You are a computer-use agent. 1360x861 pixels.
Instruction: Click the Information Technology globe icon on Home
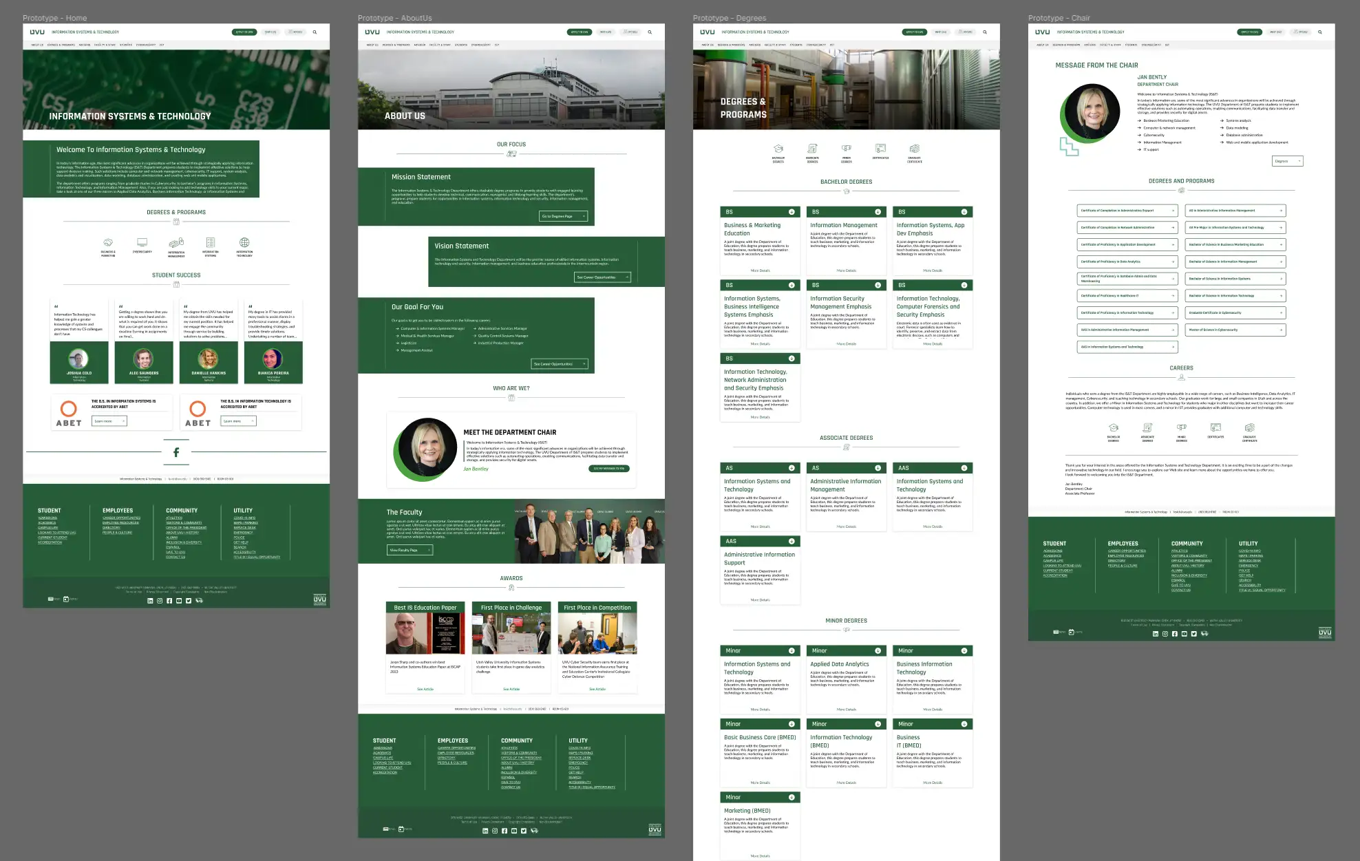coord(244,242)
